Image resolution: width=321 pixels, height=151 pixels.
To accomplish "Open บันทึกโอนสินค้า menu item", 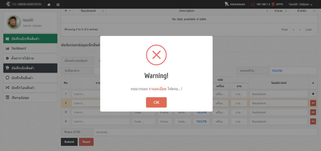I will (30, 88).
